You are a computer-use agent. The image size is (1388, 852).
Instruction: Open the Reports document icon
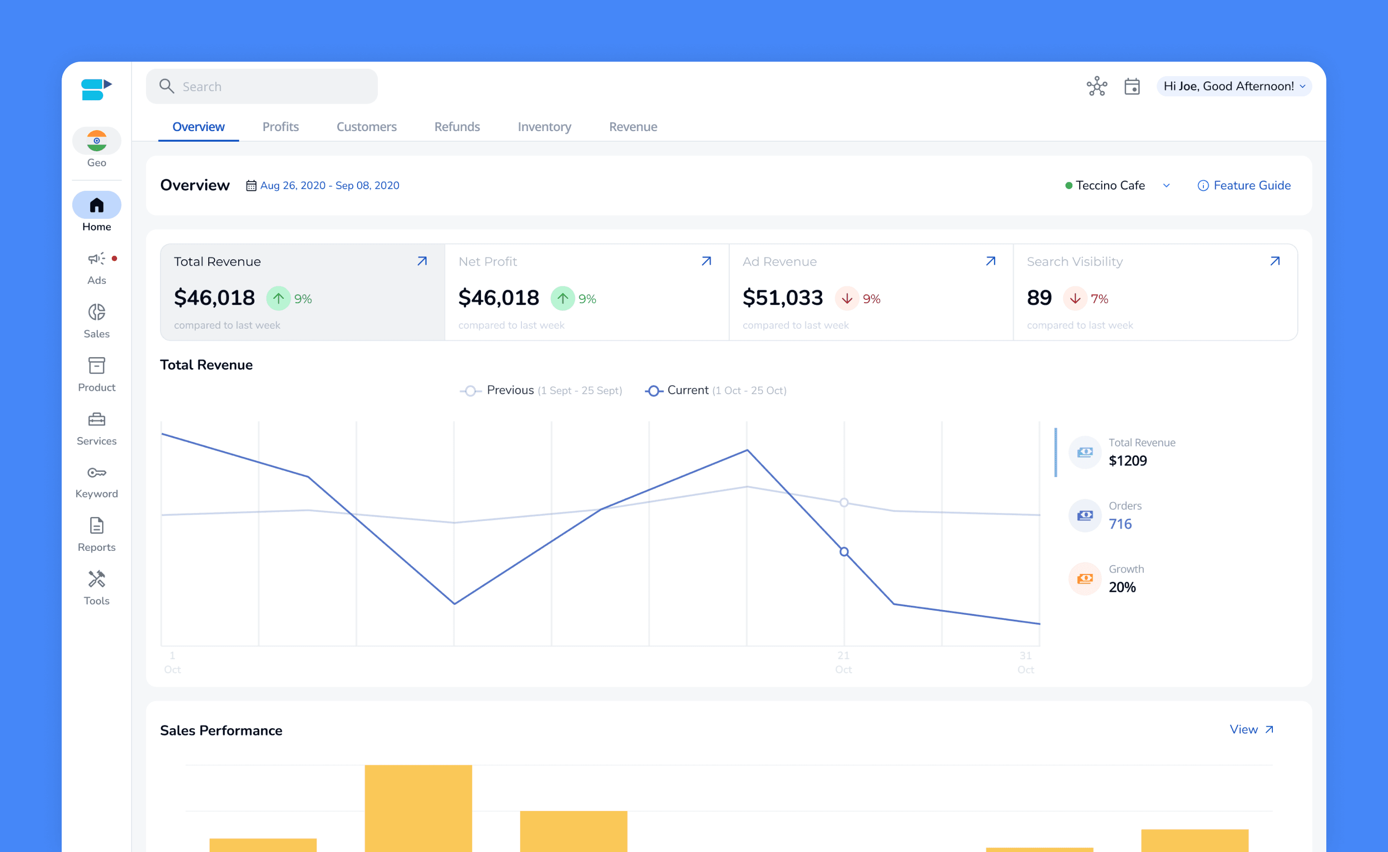[96, 526]
